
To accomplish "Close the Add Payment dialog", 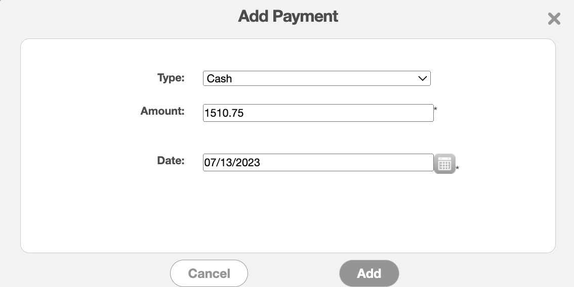I will (554, 19).
